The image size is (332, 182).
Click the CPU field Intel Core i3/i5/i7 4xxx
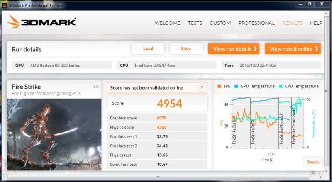[x=174, y=66]
